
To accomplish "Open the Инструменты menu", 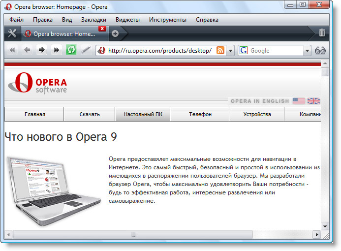I will tap(168, 20).
